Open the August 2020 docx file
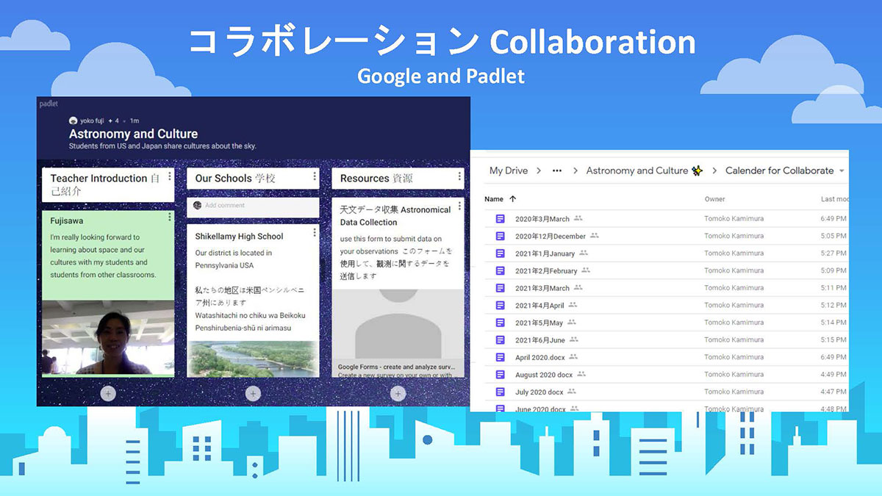The image size is (882, 496). pyautogui.click(x=544, y=375)
